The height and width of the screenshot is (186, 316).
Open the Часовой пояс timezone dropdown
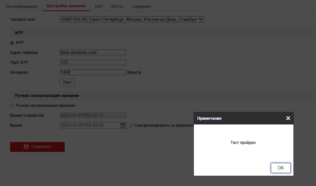pyautogui.click(x=131, y=19)
